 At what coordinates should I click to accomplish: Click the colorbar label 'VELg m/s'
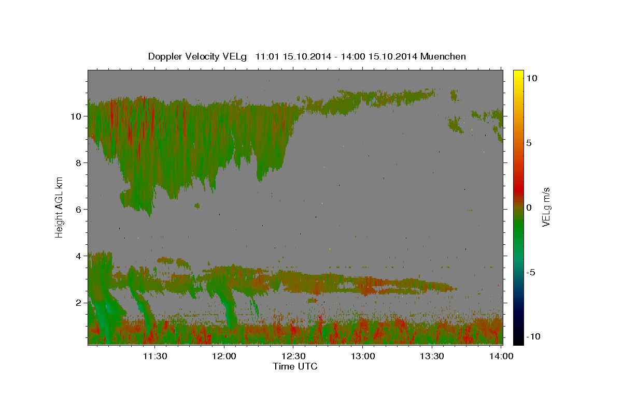tap(546, 208)
